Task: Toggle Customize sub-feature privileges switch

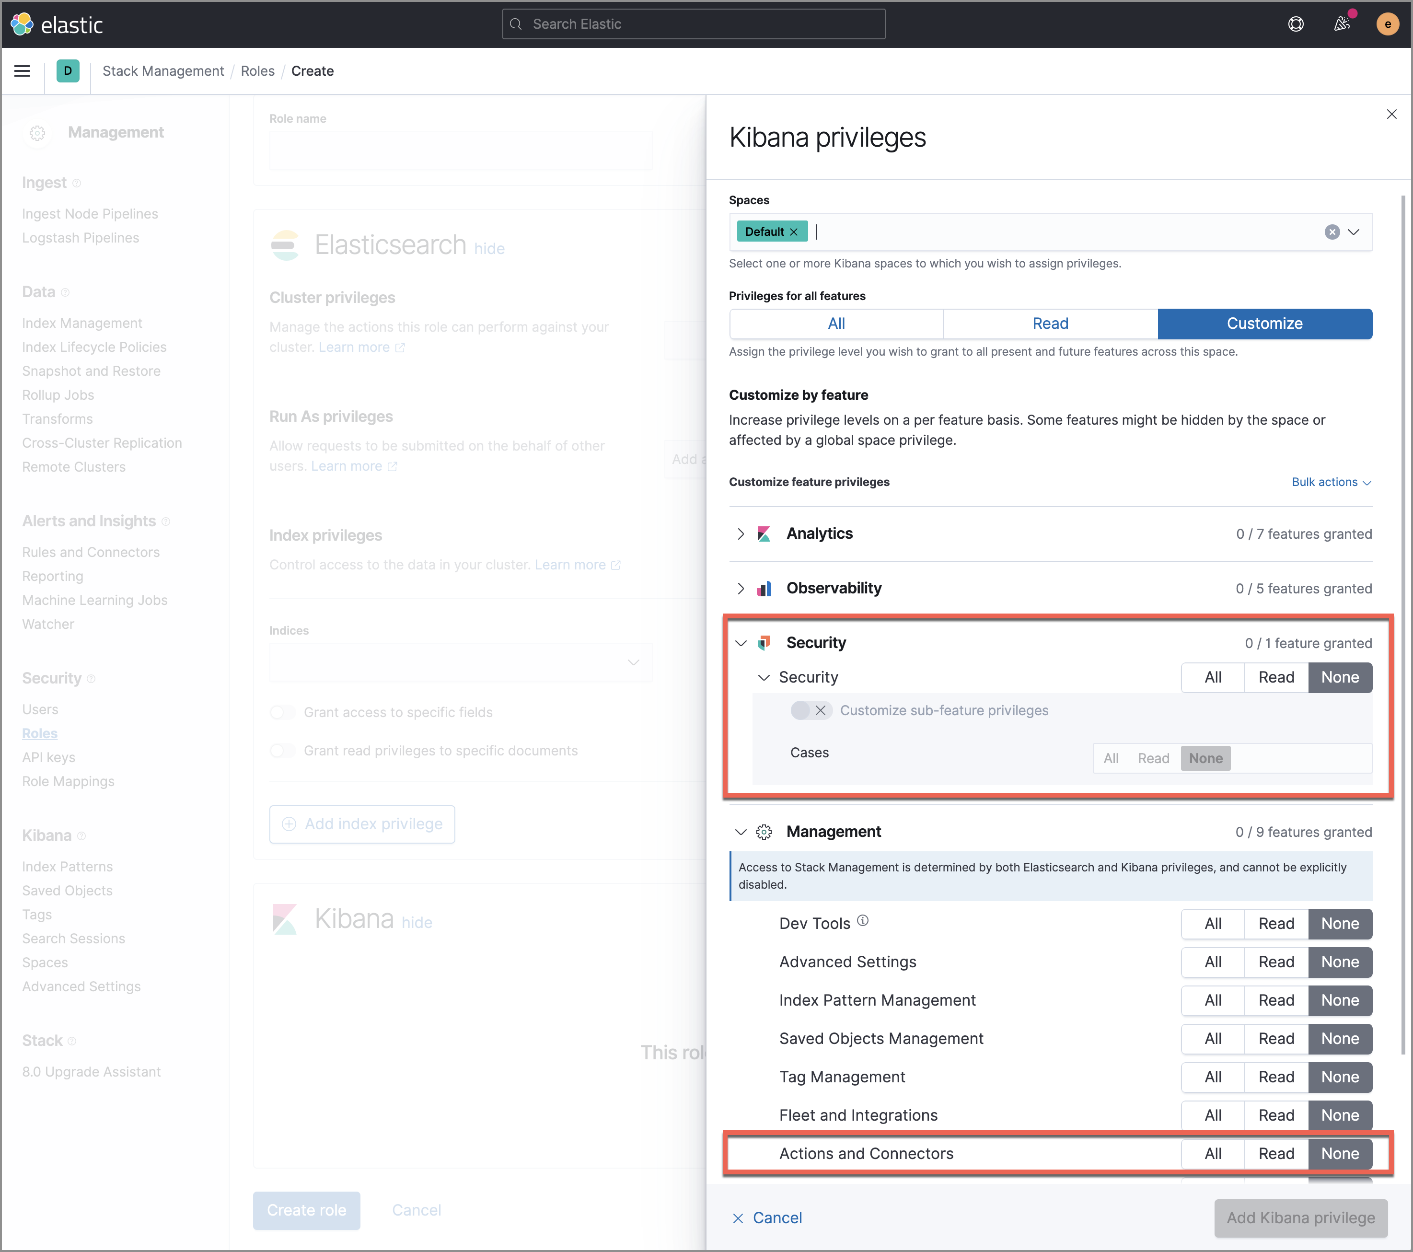Action: click(810, 710)
